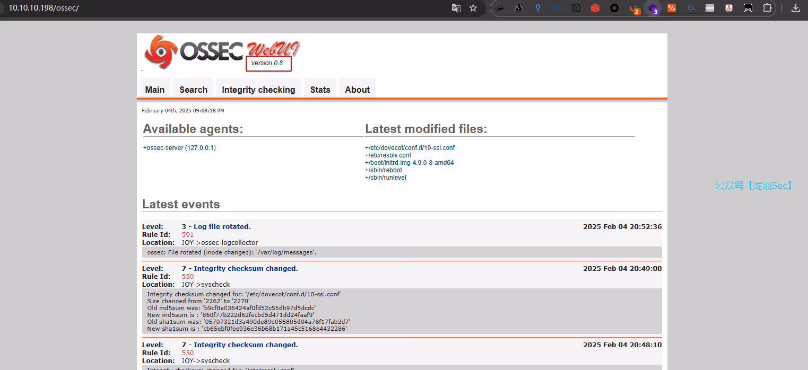Viewport: 808px width, 370px height.
Task: Open the Extensions puzzle piece menu
Action: point(767,8)
